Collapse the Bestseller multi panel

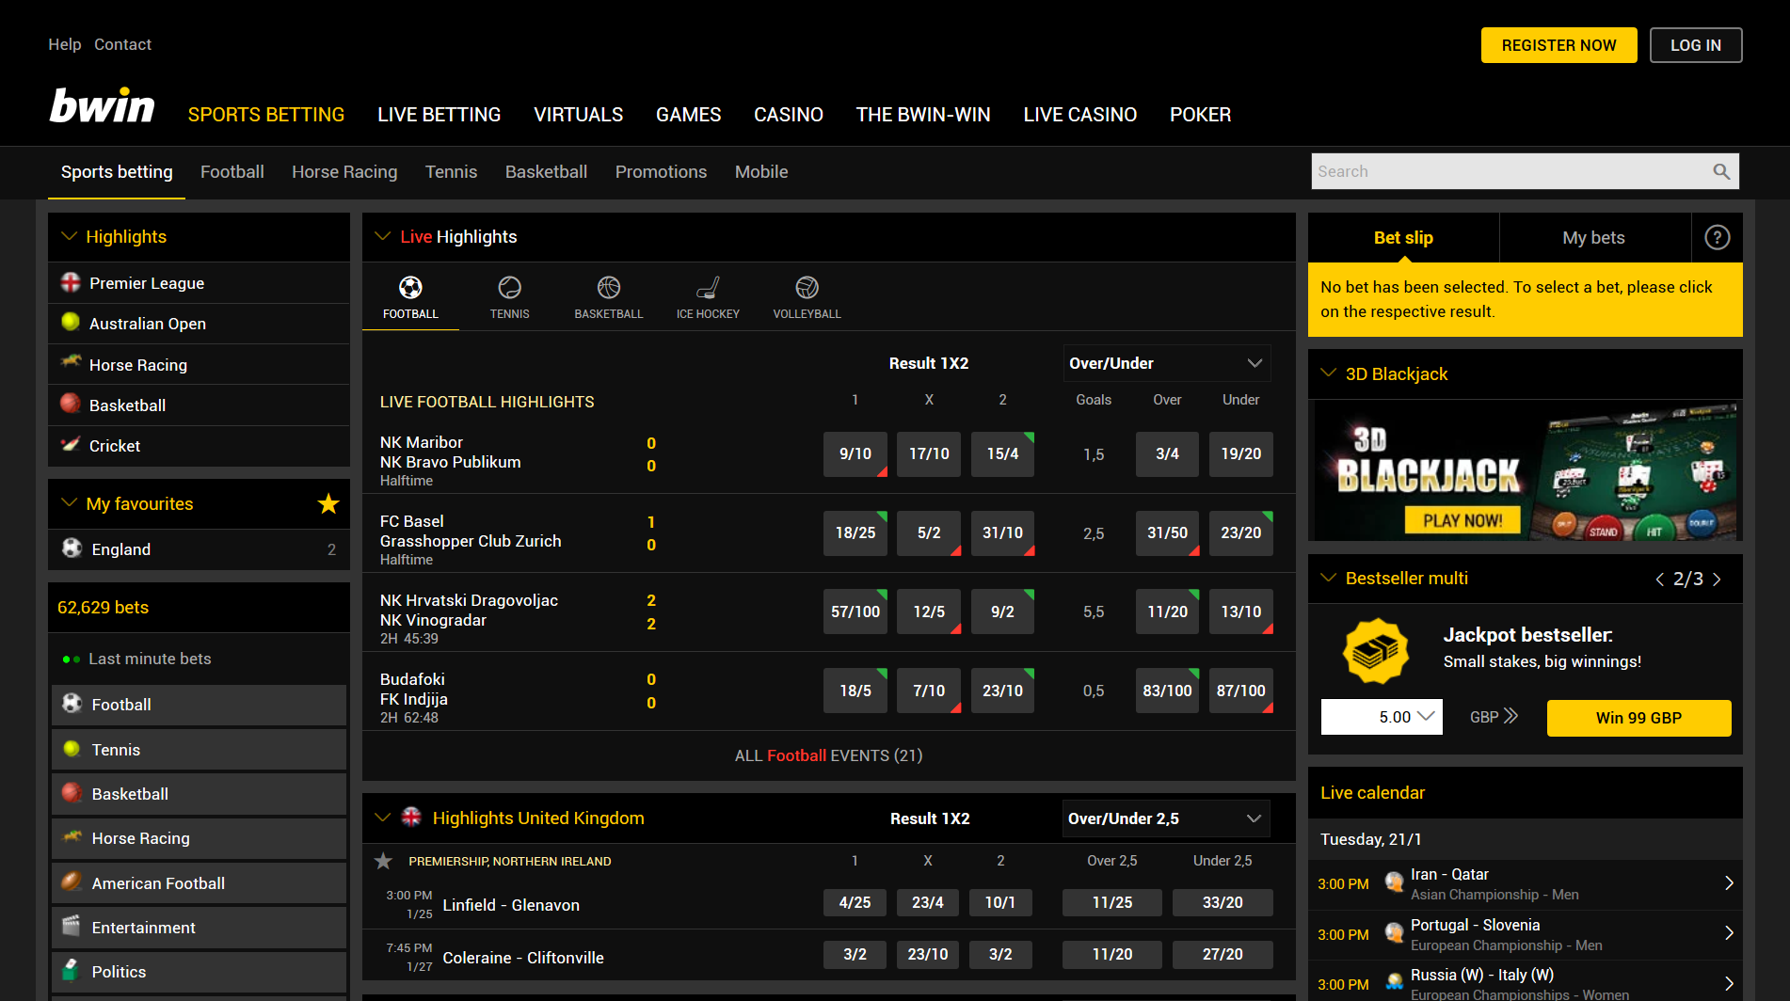[x=1328, y=578]
